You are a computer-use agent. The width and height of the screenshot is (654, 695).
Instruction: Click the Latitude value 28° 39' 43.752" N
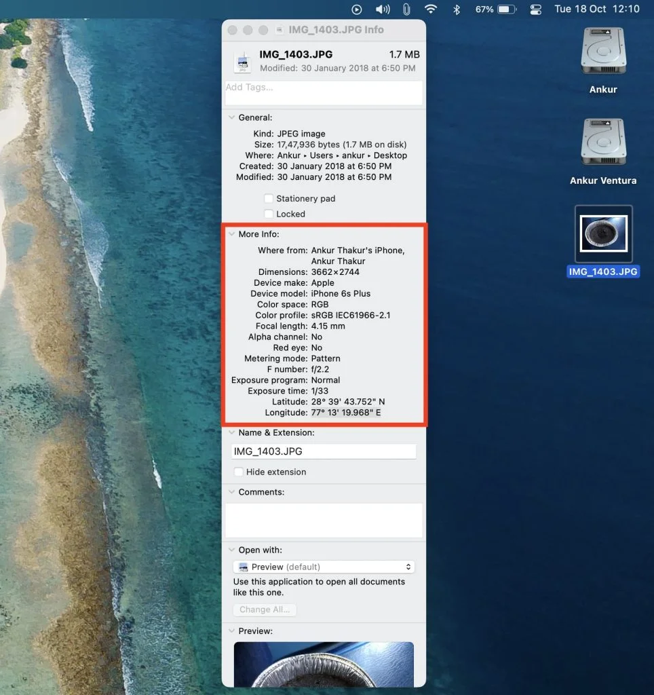click(x=348, y=402)
